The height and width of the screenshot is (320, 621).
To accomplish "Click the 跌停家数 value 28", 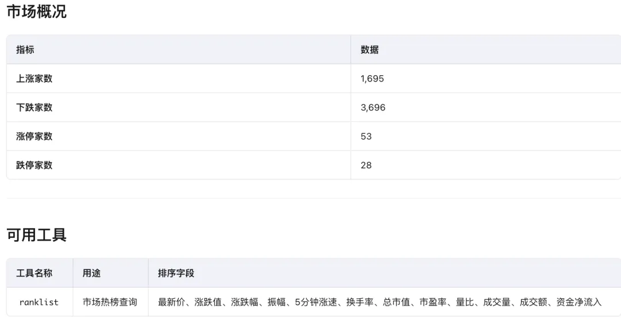I will click(x=366, y=165).
